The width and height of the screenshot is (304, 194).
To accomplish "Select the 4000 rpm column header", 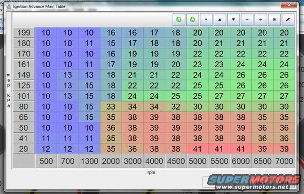I will (x=154, y=161).
